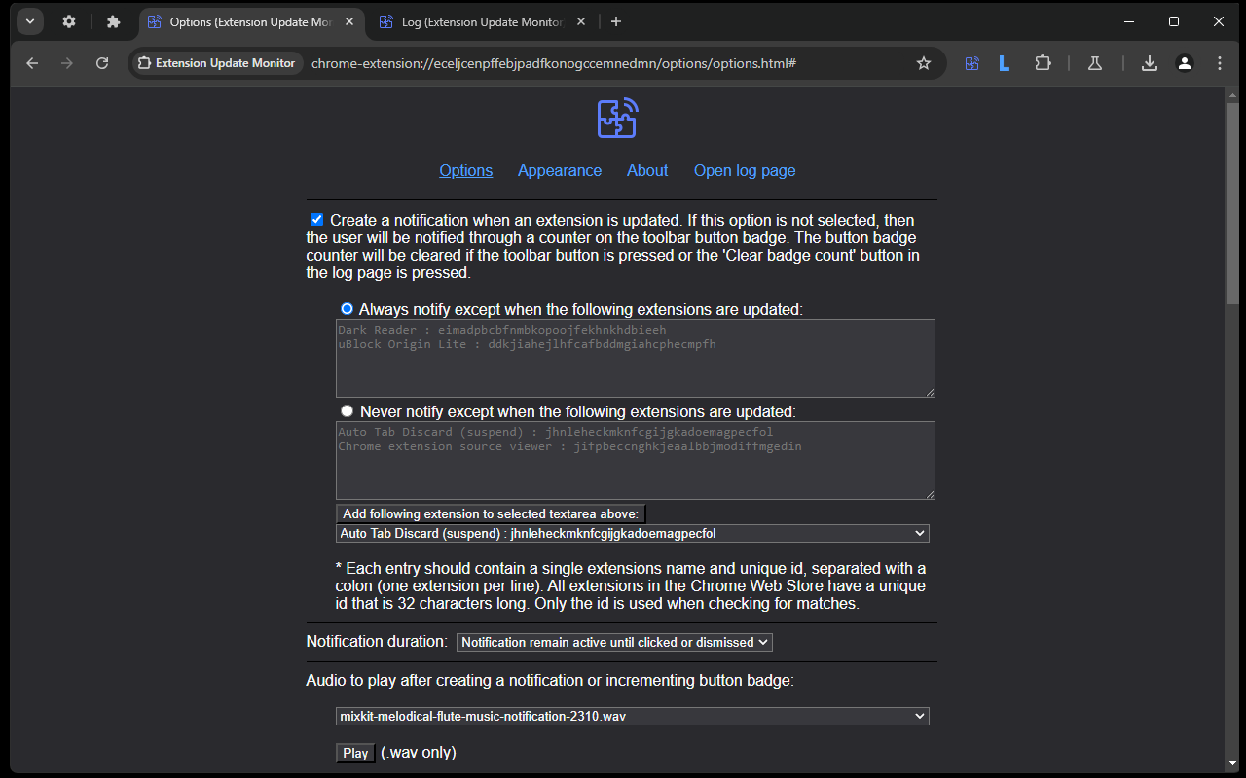Click Add following extension to selected textarea
The height and width of the screenshot is (778, 1246).
coord(491,513)
